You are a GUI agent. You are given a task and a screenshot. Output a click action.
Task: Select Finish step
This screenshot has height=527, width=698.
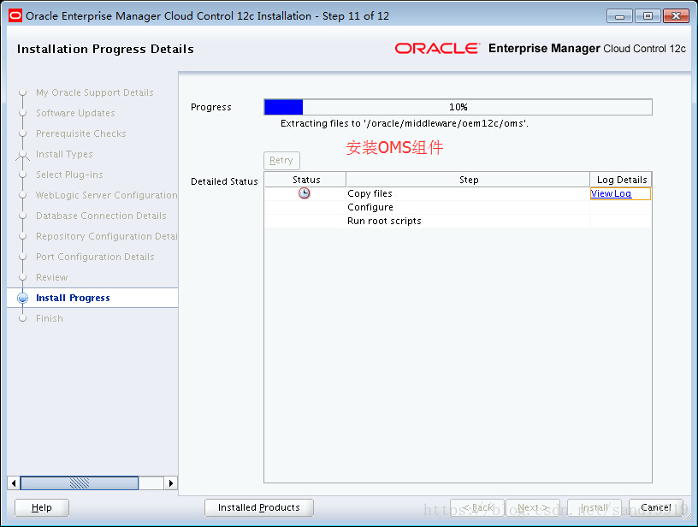pos(50,318)
